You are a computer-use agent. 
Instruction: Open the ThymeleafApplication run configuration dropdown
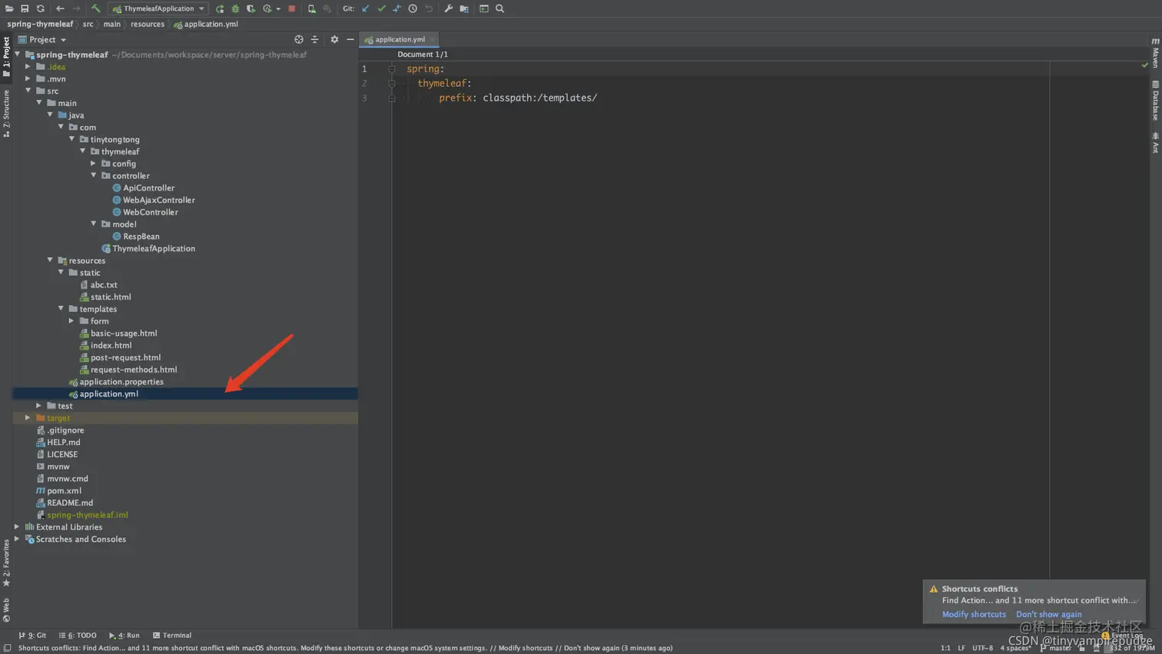[x=158, y=8]
